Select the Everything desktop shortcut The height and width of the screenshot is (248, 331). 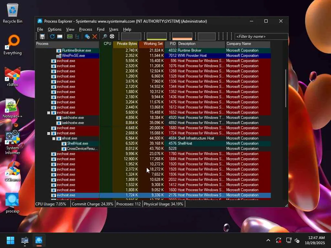coord(13,45)
